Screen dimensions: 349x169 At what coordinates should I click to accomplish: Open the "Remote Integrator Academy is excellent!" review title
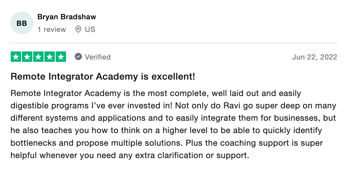point(103,77)
